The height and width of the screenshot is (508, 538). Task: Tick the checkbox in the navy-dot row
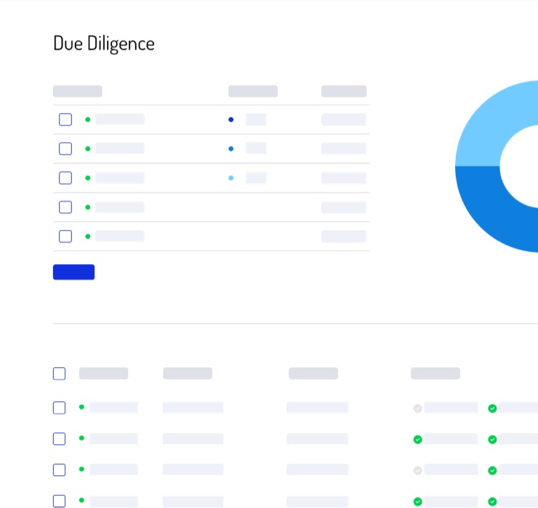(x=65, y=120)
